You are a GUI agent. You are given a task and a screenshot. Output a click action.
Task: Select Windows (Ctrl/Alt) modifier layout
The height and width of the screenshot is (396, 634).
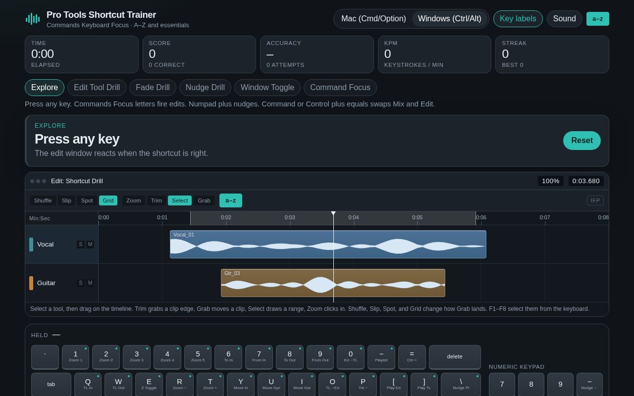point(450,19)
